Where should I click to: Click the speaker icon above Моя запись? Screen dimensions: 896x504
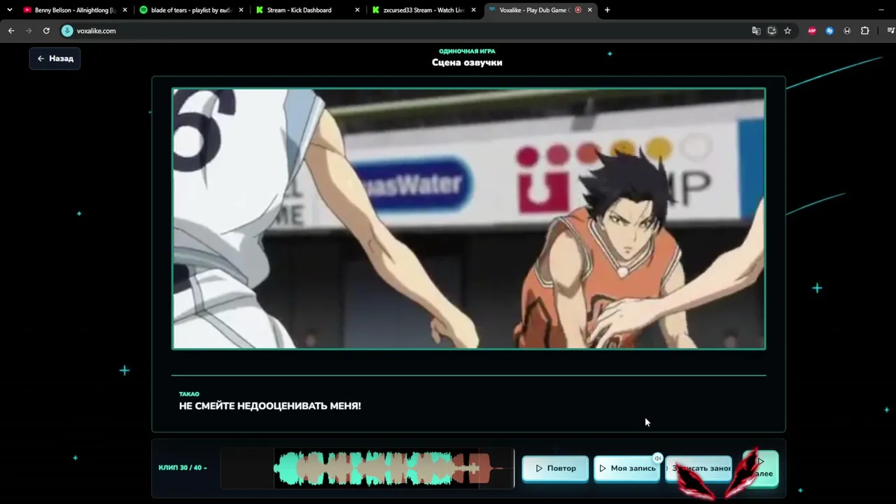tap(657, 458)
